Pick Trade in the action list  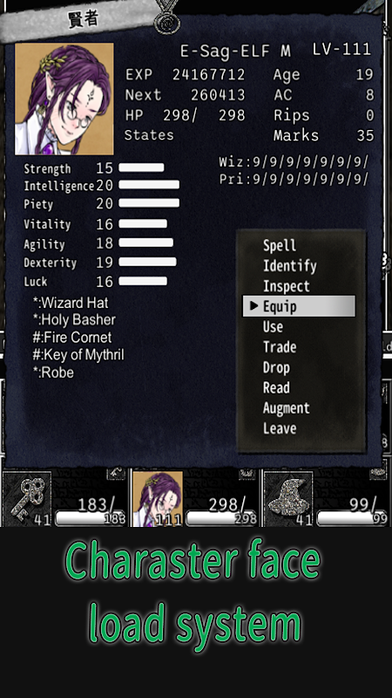tap(280, 346)
